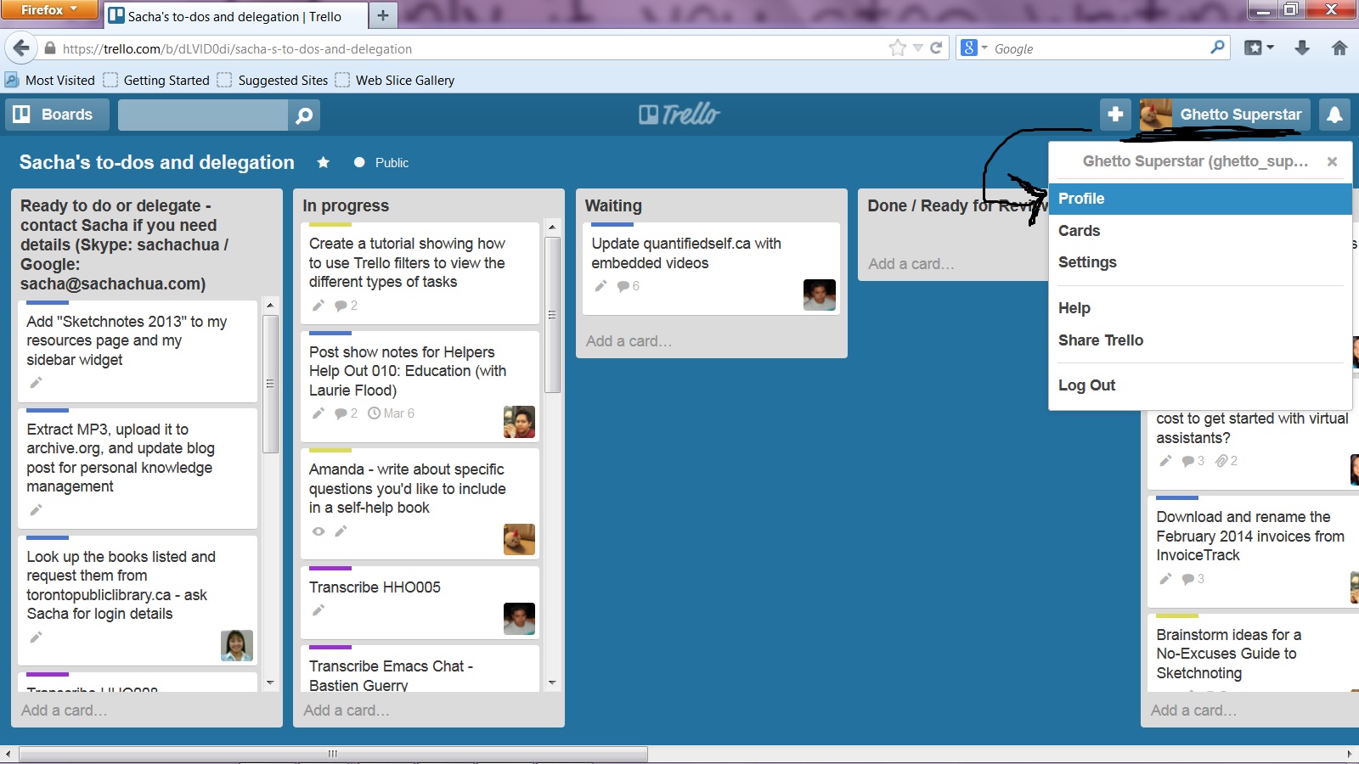Screen dimensions: 1359x764
Task: Click the avatar on the quantifiedself.ca card
Action: point(820,295)
